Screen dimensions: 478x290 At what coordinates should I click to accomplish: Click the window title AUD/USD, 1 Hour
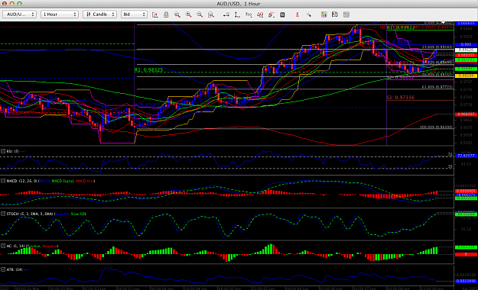point(239,4)
